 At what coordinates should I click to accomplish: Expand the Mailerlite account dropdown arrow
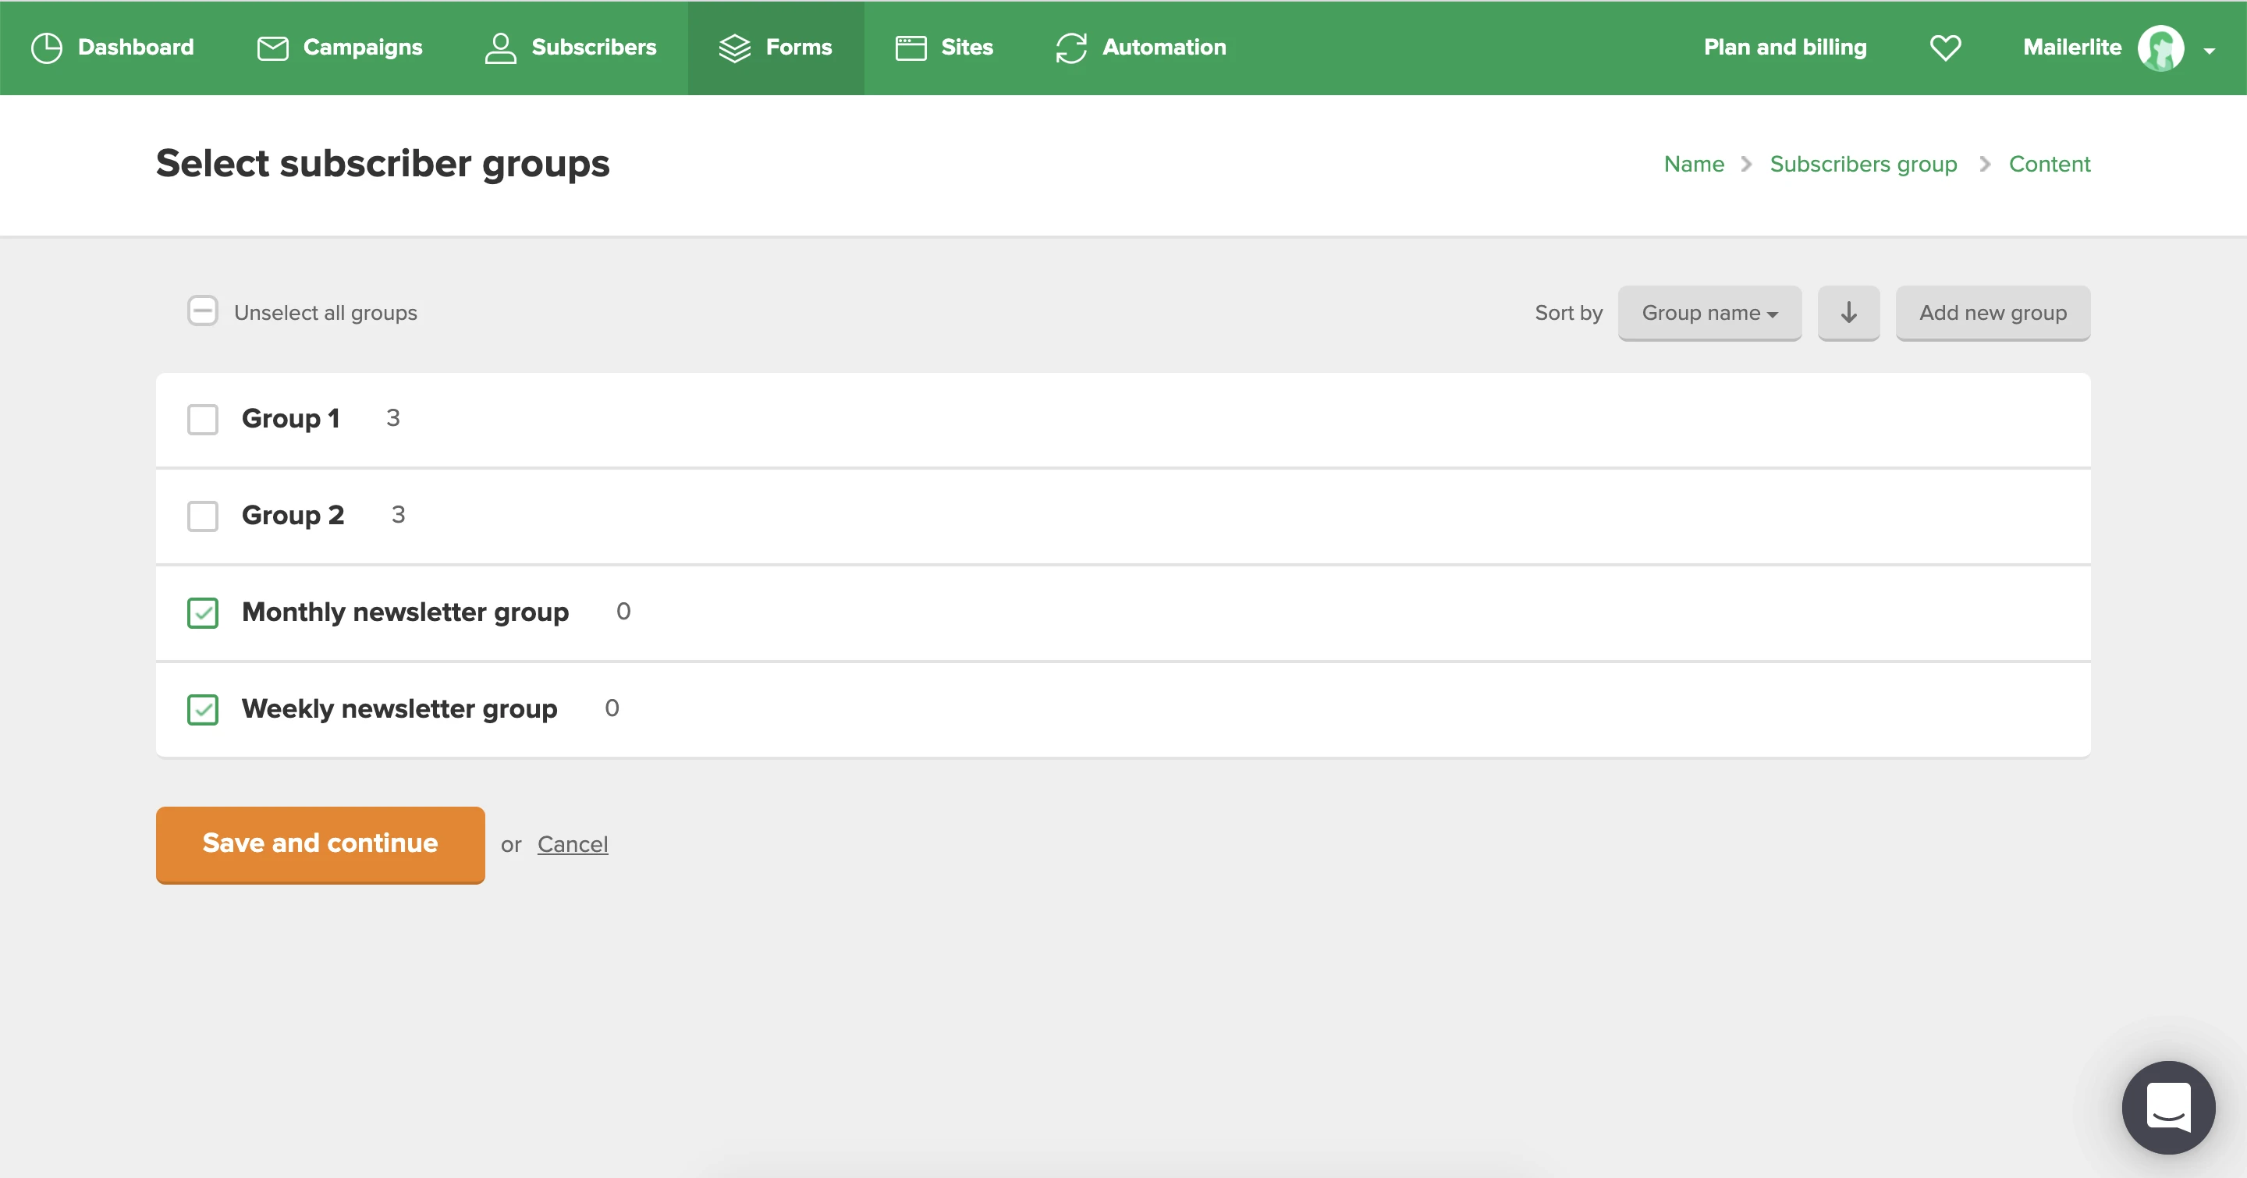pos(2209,51)
